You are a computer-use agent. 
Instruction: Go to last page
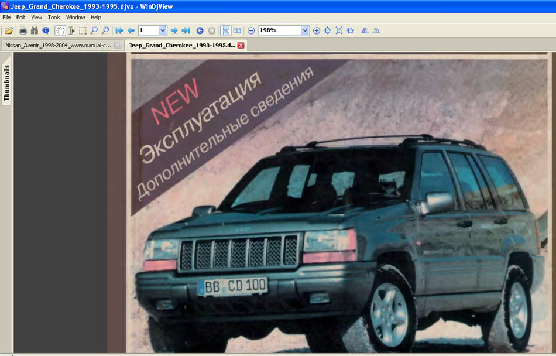[186, 31]
